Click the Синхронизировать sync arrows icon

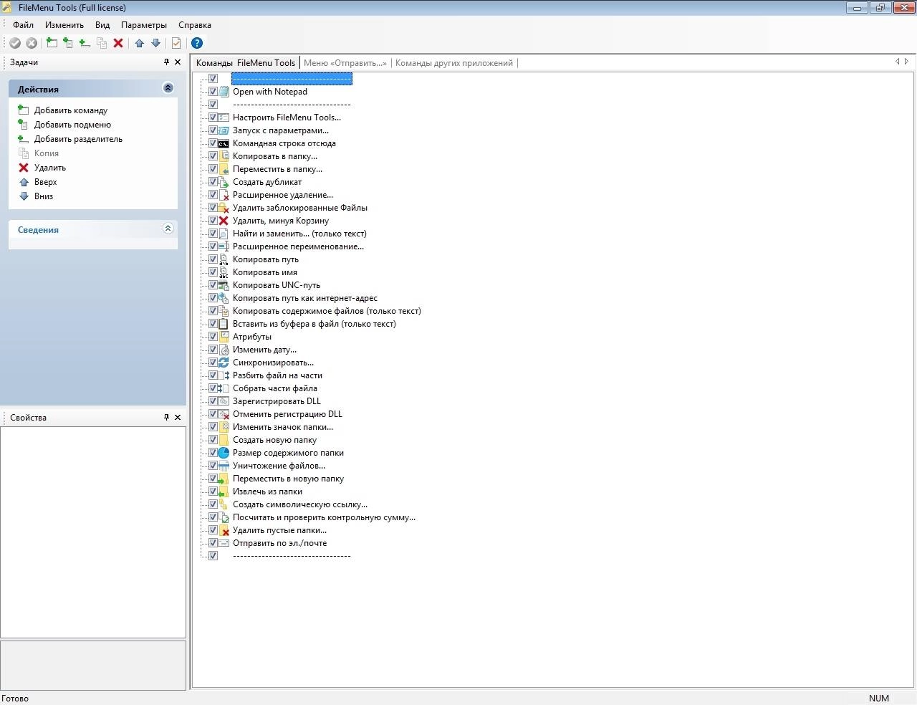pyautogui.click(x=224, y=363)
